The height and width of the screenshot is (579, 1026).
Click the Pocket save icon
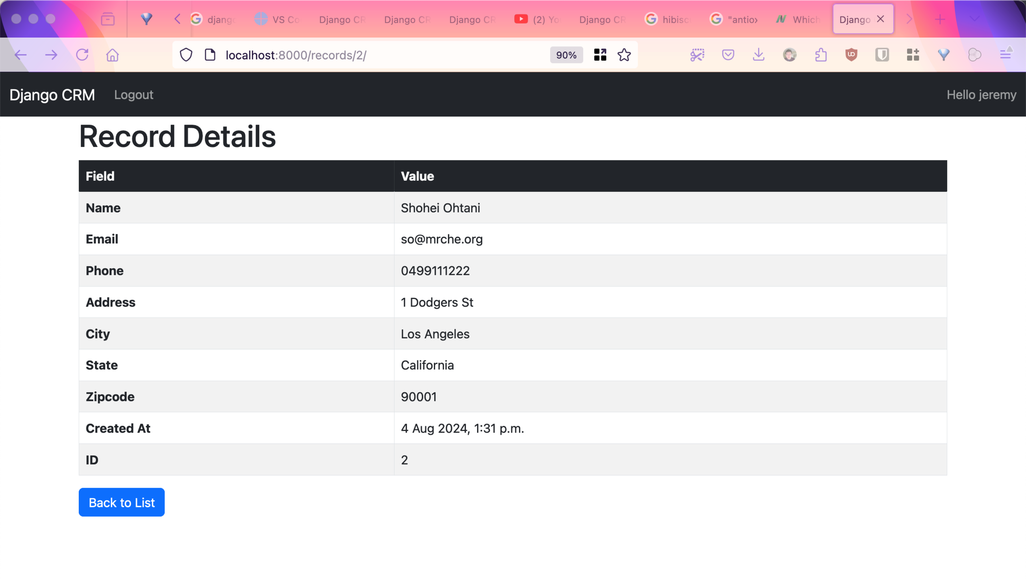pos(728,55)
